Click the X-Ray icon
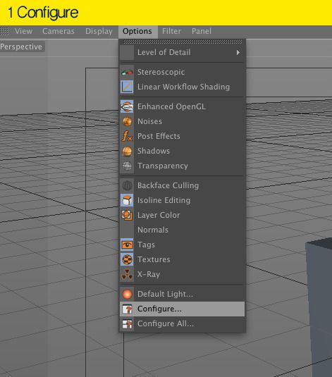The image size is (332, 377). pos(127,274)
